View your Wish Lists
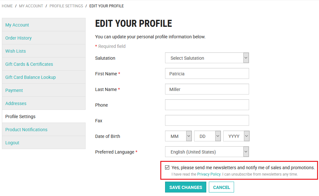Viewport: 319px width, 196px height. [15, 51]
